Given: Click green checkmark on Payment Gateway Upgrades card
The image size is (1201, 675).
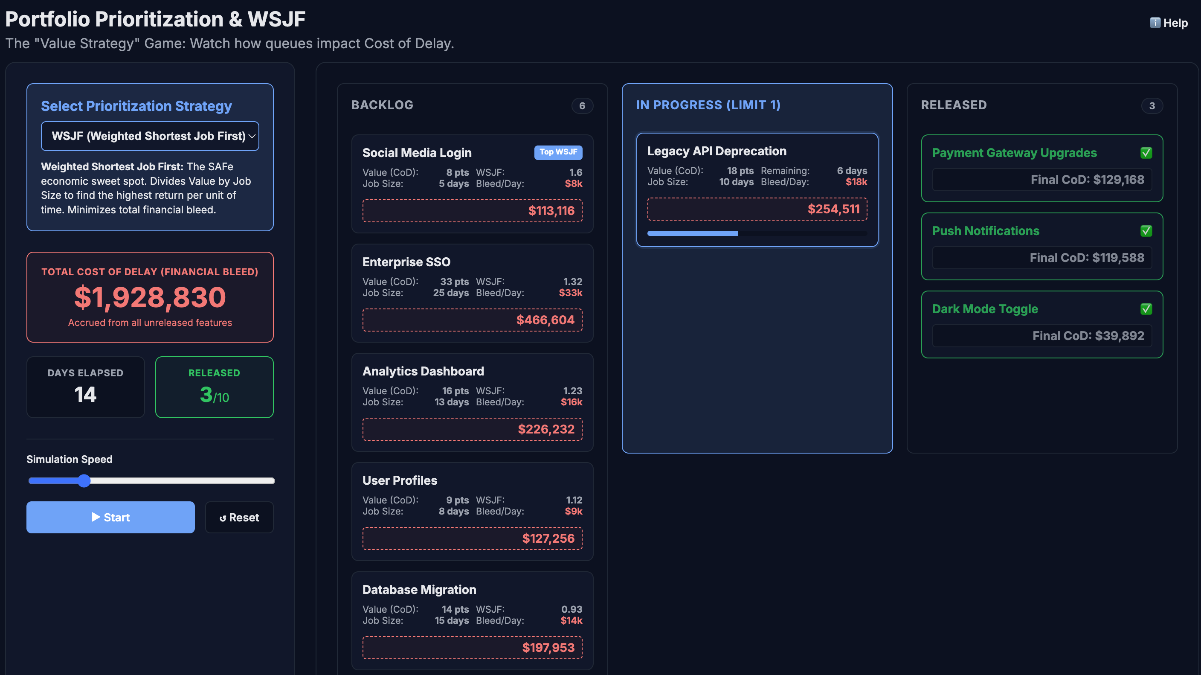Looking at the screenshot, I should tap(1146, 153).
